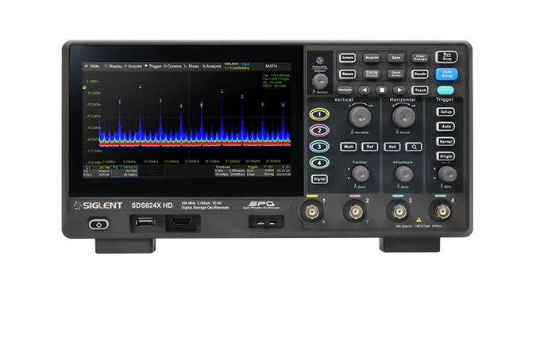Tap the Math button in Vertical section

(x=349, y=147)
